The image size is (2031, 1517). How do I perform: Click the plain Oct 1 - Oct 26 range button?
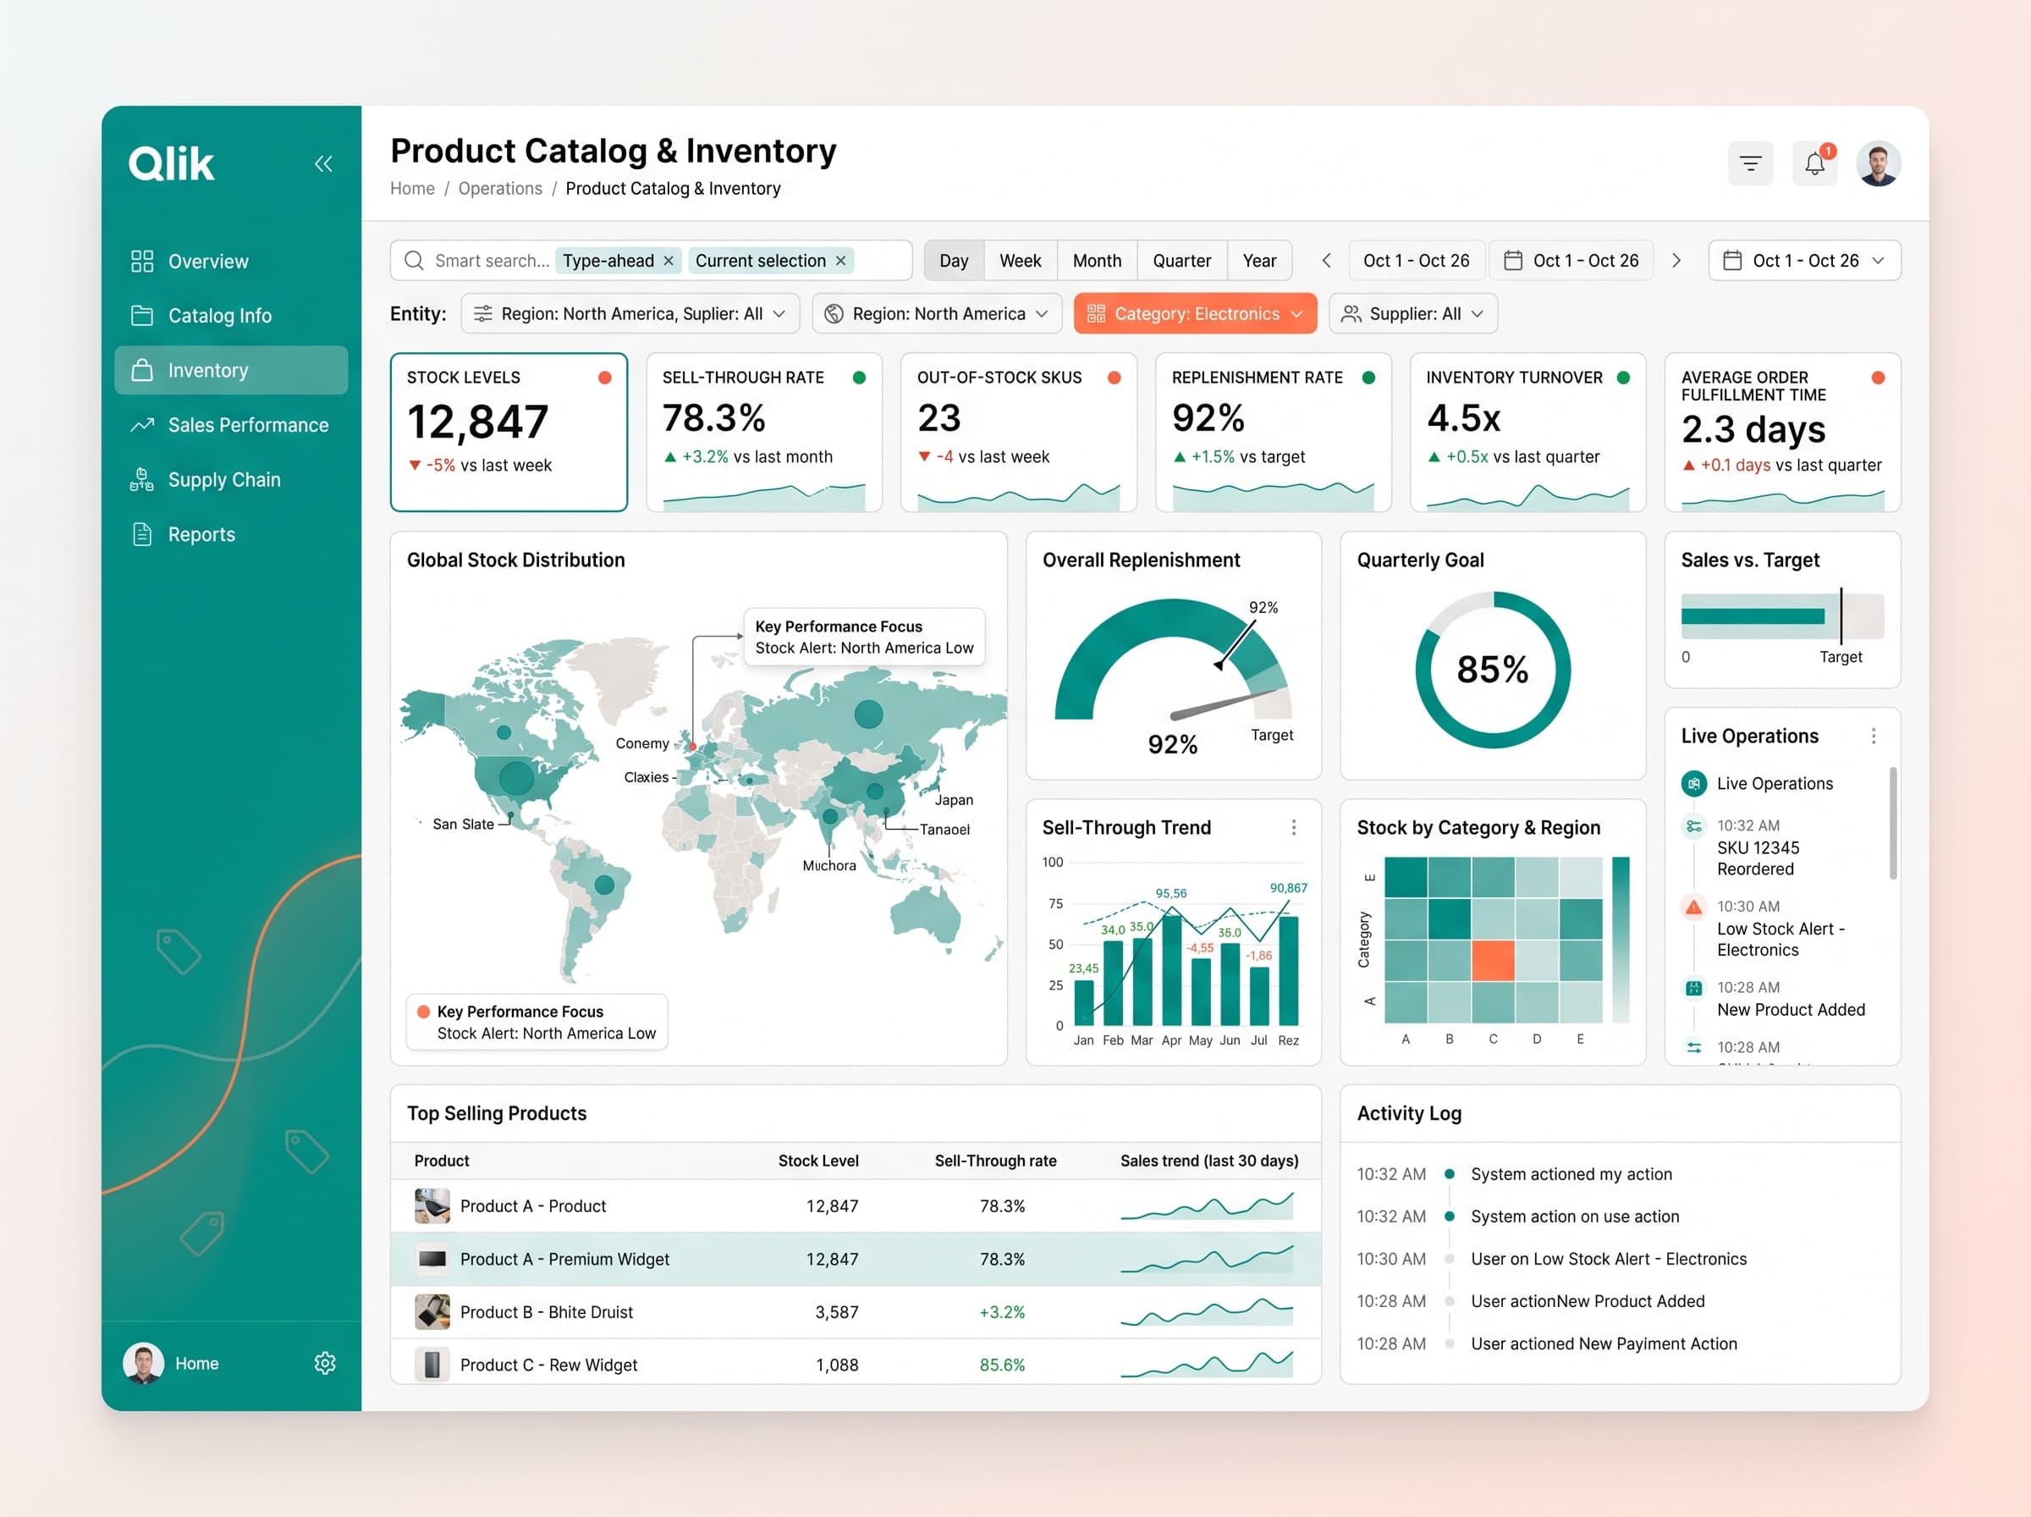coord(1416,261)
